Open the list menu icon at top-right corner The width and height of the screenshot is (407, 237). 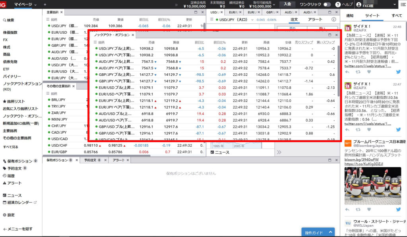[x=403, y=4]
